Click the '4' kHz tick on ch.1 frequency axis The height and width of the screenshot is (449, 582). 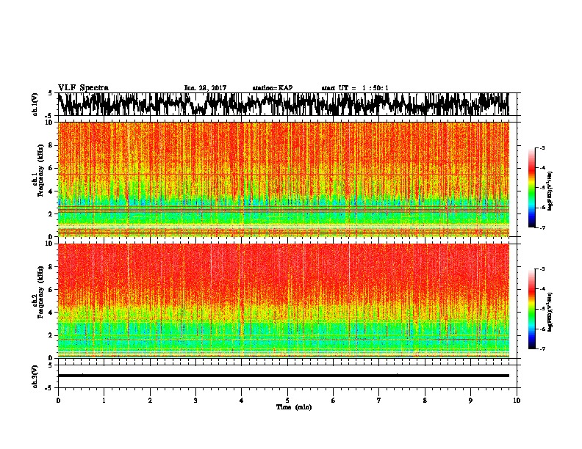coord(51,191)
